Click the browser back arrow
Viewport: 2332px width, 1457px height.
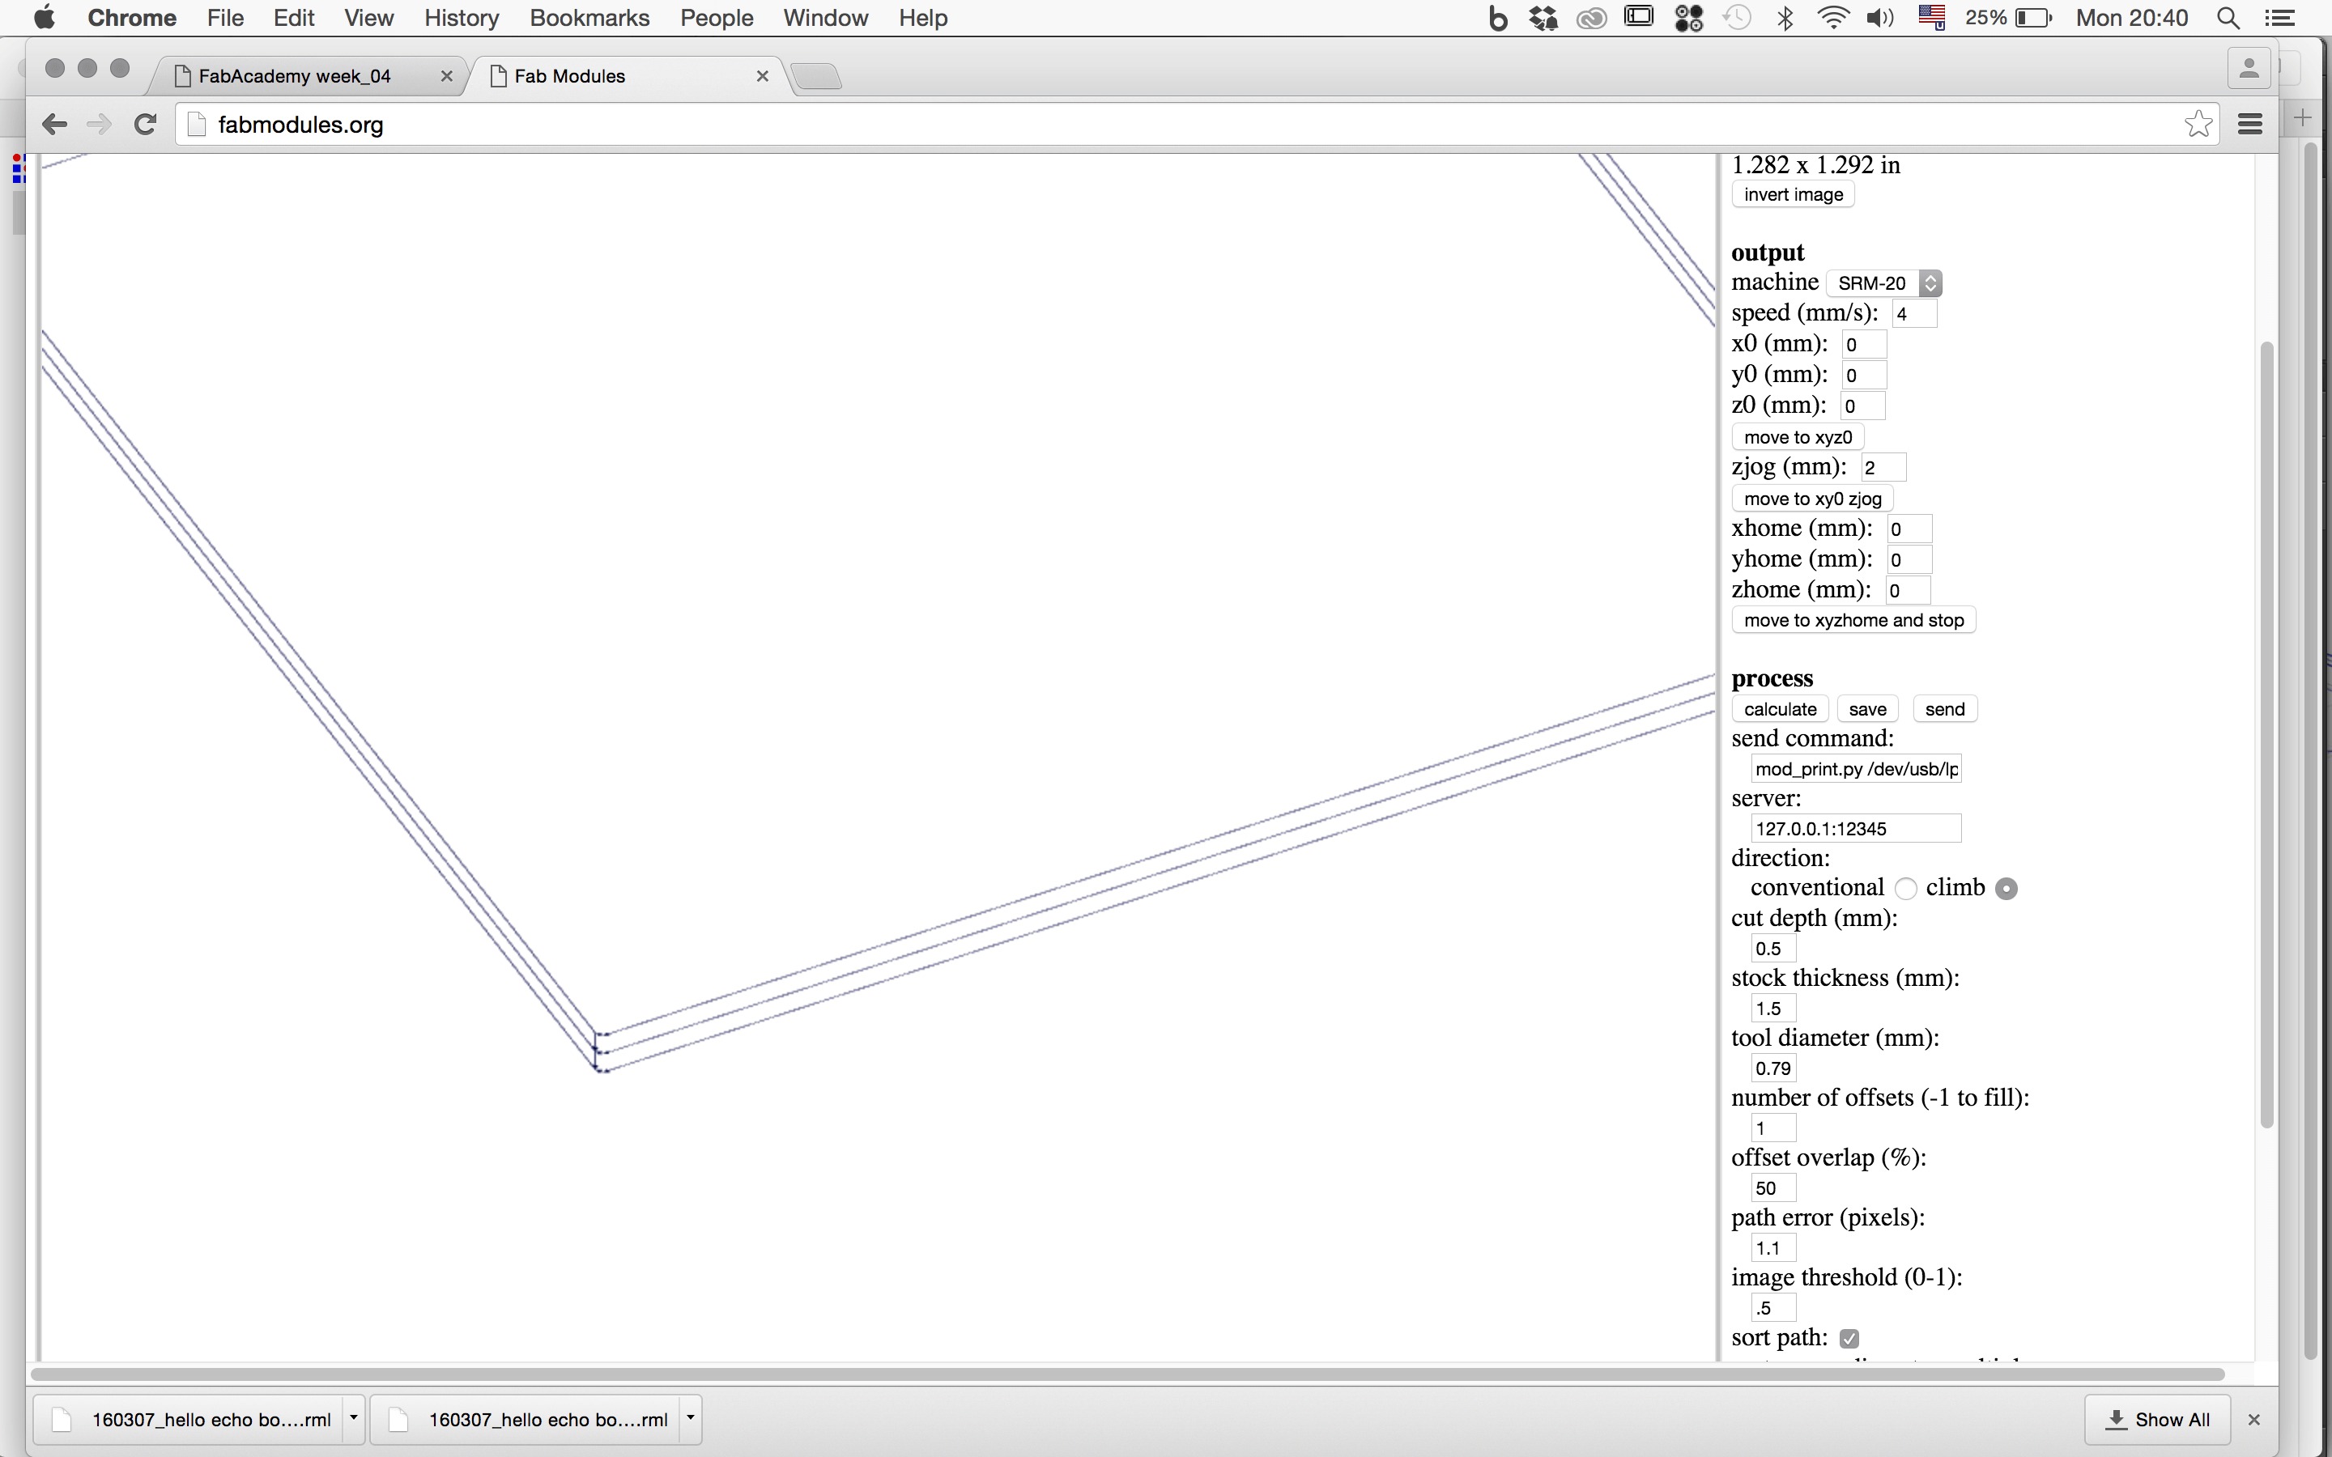coord(55,125)
